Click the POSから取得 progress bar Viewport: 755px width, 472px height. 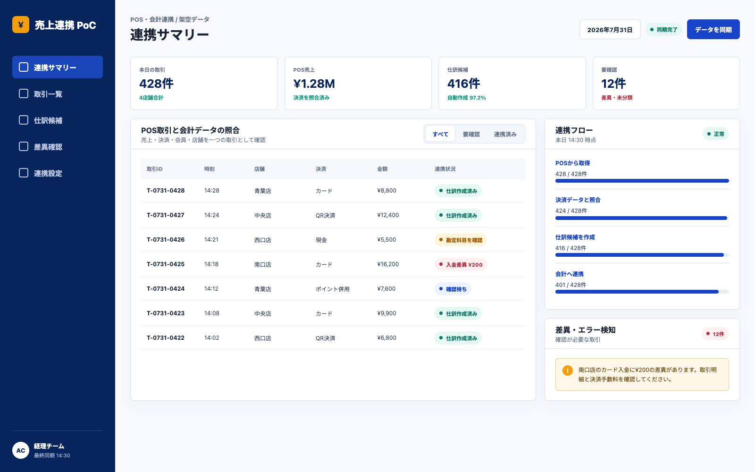pyautogui.click(x=642, y=181)
